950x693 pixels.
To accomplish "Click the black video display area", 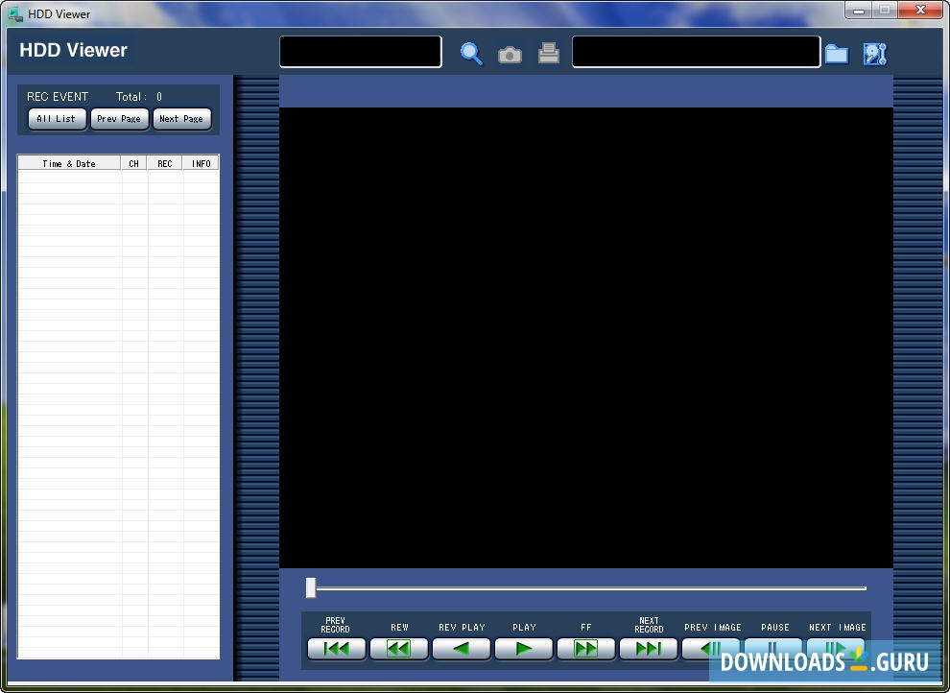I will (x=586, y=338).
